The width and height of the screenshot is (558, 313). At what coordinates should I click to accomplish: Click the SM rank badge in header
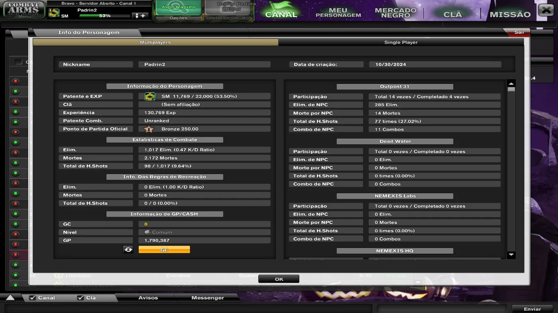click(x=54, y=13)
